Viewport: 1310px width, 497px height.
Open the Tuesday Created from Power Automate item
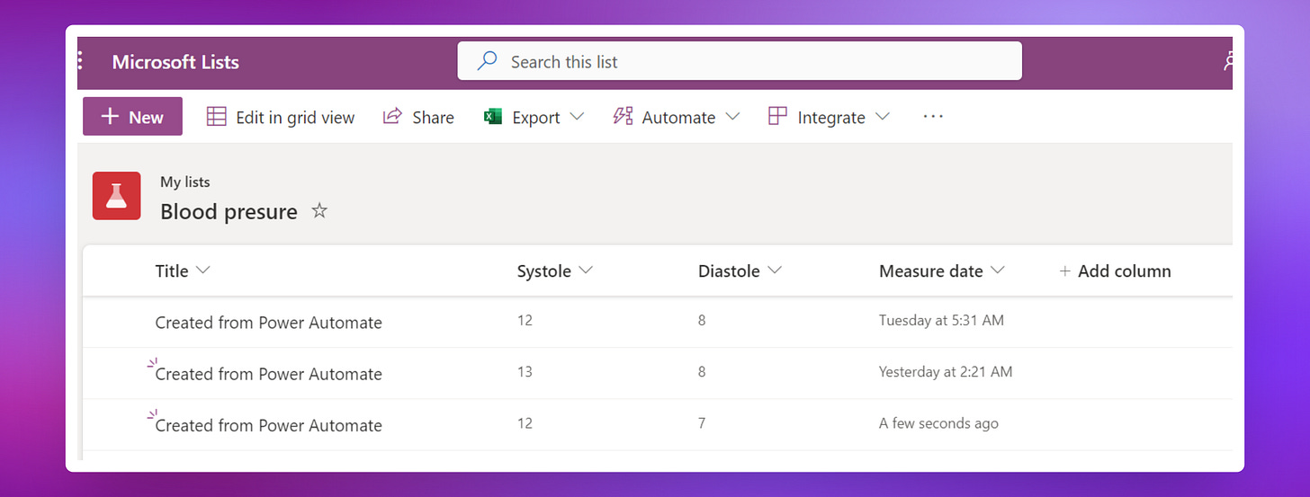pos(268,323)
